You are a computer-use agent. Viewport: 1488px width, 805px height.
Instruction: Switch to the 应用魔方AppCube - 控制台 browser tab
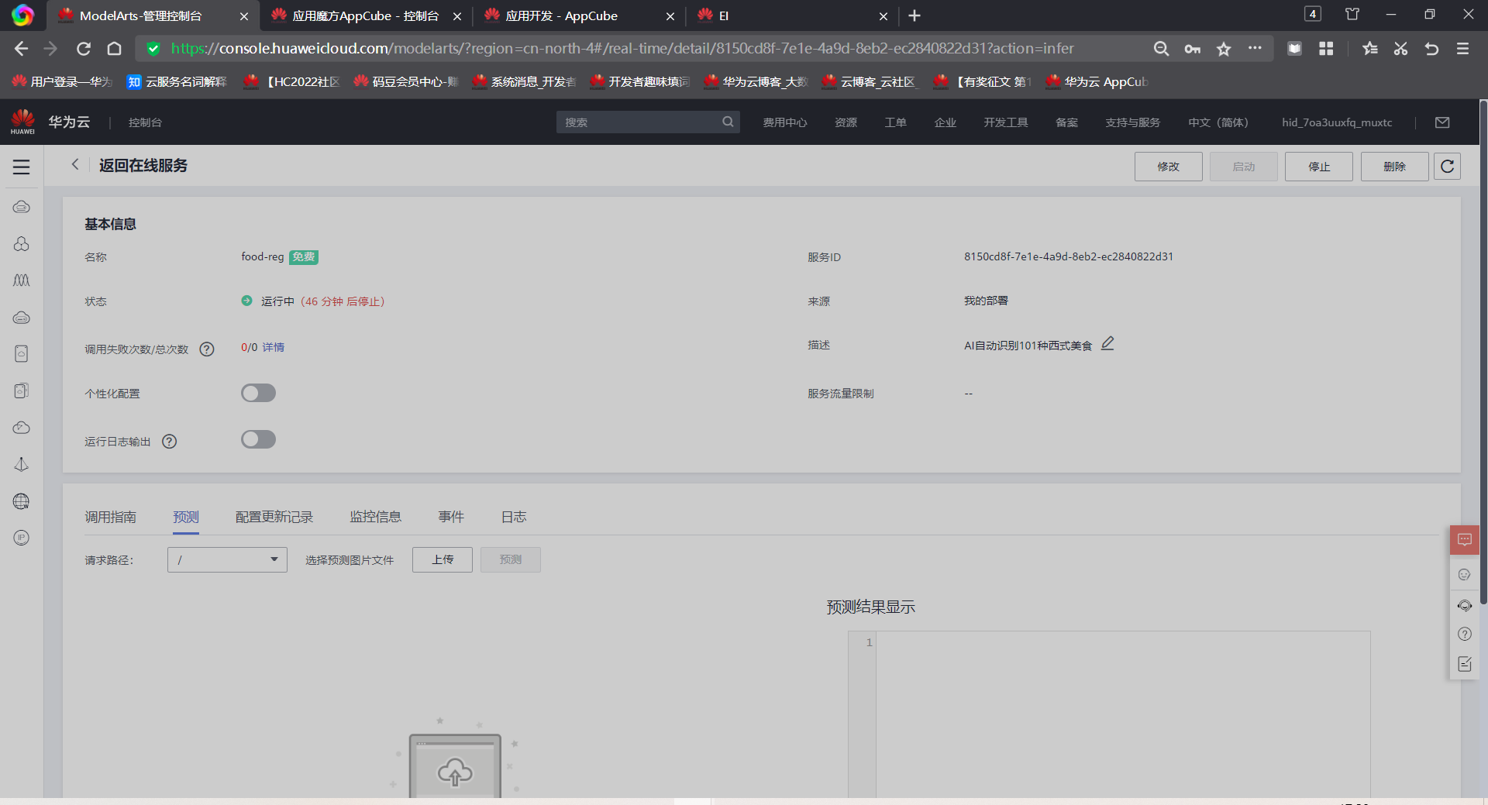pos(366,15)
